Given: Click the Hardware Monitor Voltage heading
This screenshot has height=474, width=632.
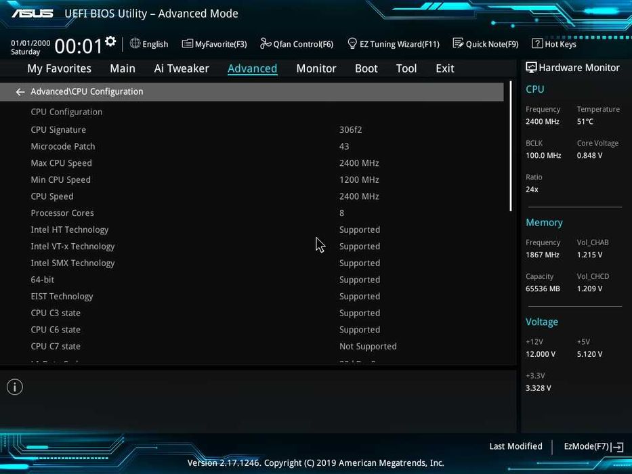Looking at the screenshot, I should tap(542, 322).
